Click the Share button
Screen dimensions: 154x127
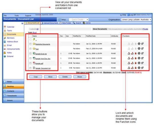pyautogui.click(x=80, y=77)
